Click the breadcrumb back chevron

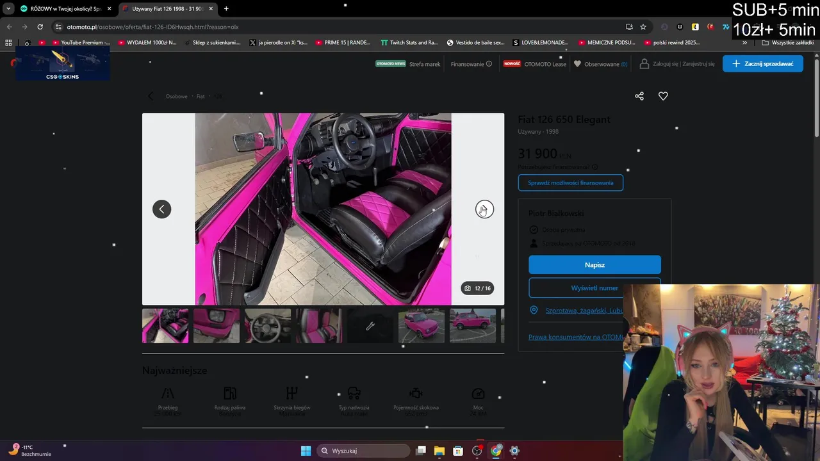tap(151, 96)
